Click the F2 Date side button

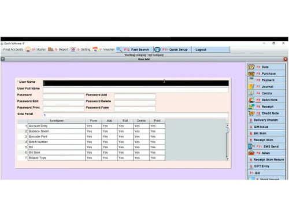pos(266,67)
